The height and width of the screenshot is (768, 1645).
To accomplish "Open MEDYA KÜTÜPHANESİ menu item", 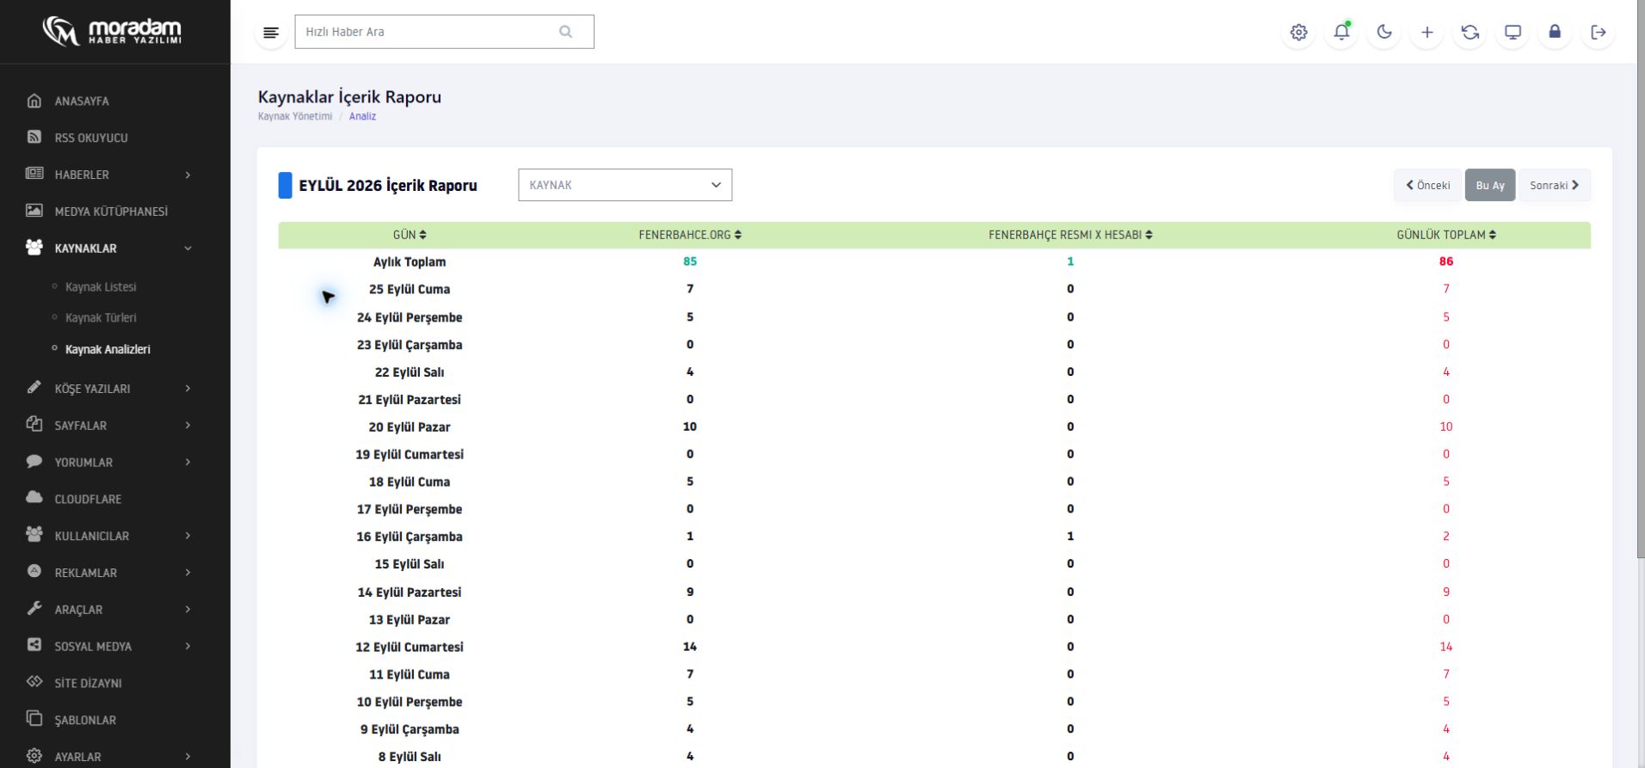I will point(111,212).
